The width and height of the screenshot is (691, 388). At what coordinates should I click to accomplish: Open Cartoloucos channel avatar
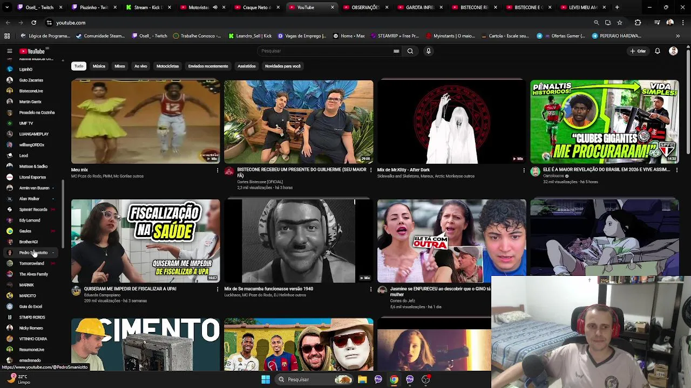click(x=535, y=171)
